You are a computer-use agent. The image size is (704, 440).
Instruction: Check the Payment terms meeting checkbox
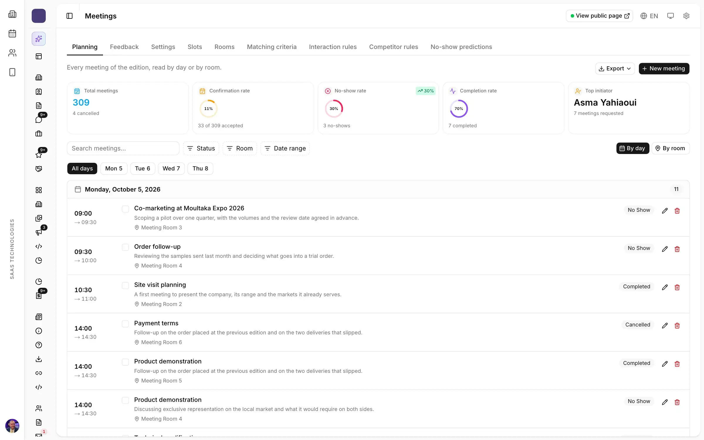tap(125, 324)
